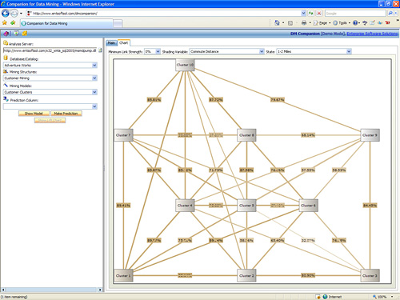Click the 68.14% link label

tap(308, 135)
